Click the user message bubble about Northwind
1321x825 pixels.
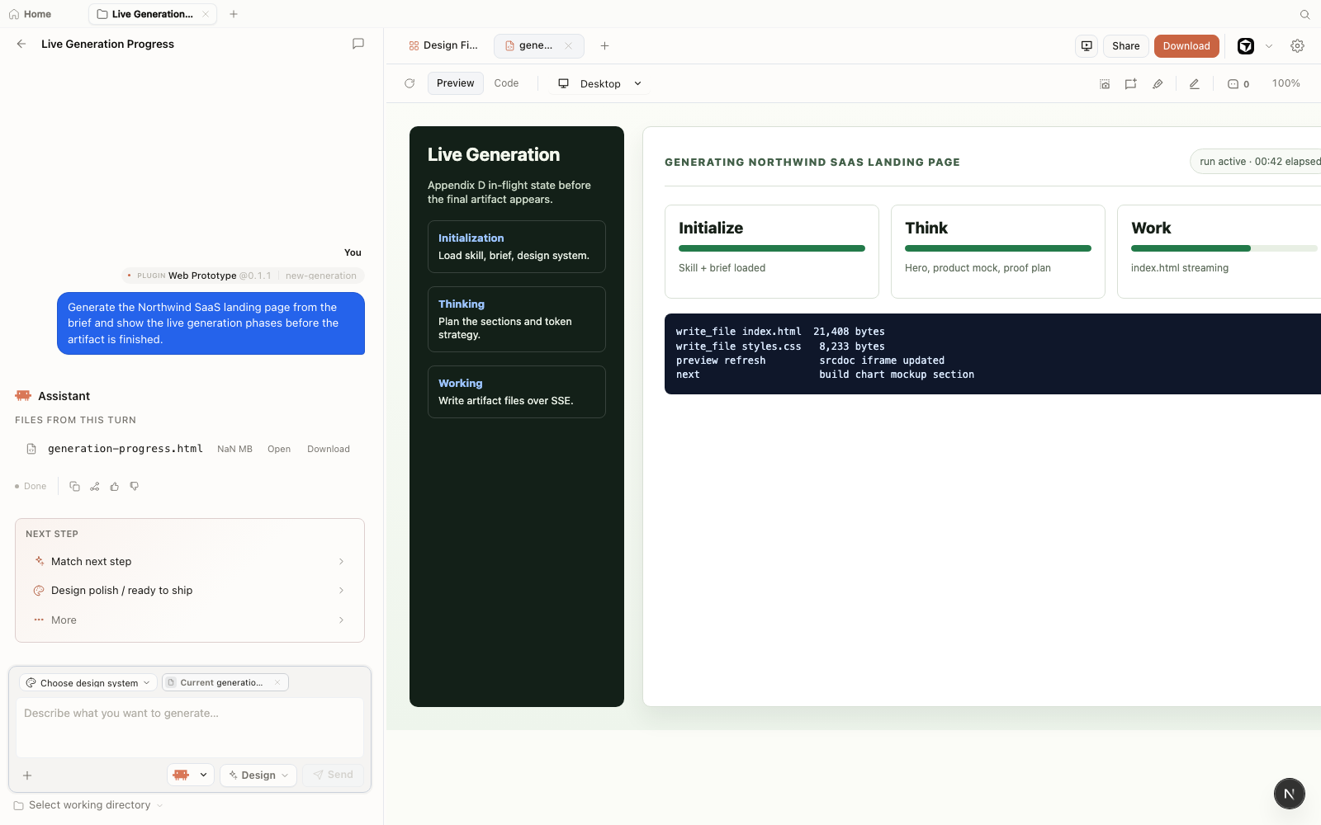click(211, 323)
